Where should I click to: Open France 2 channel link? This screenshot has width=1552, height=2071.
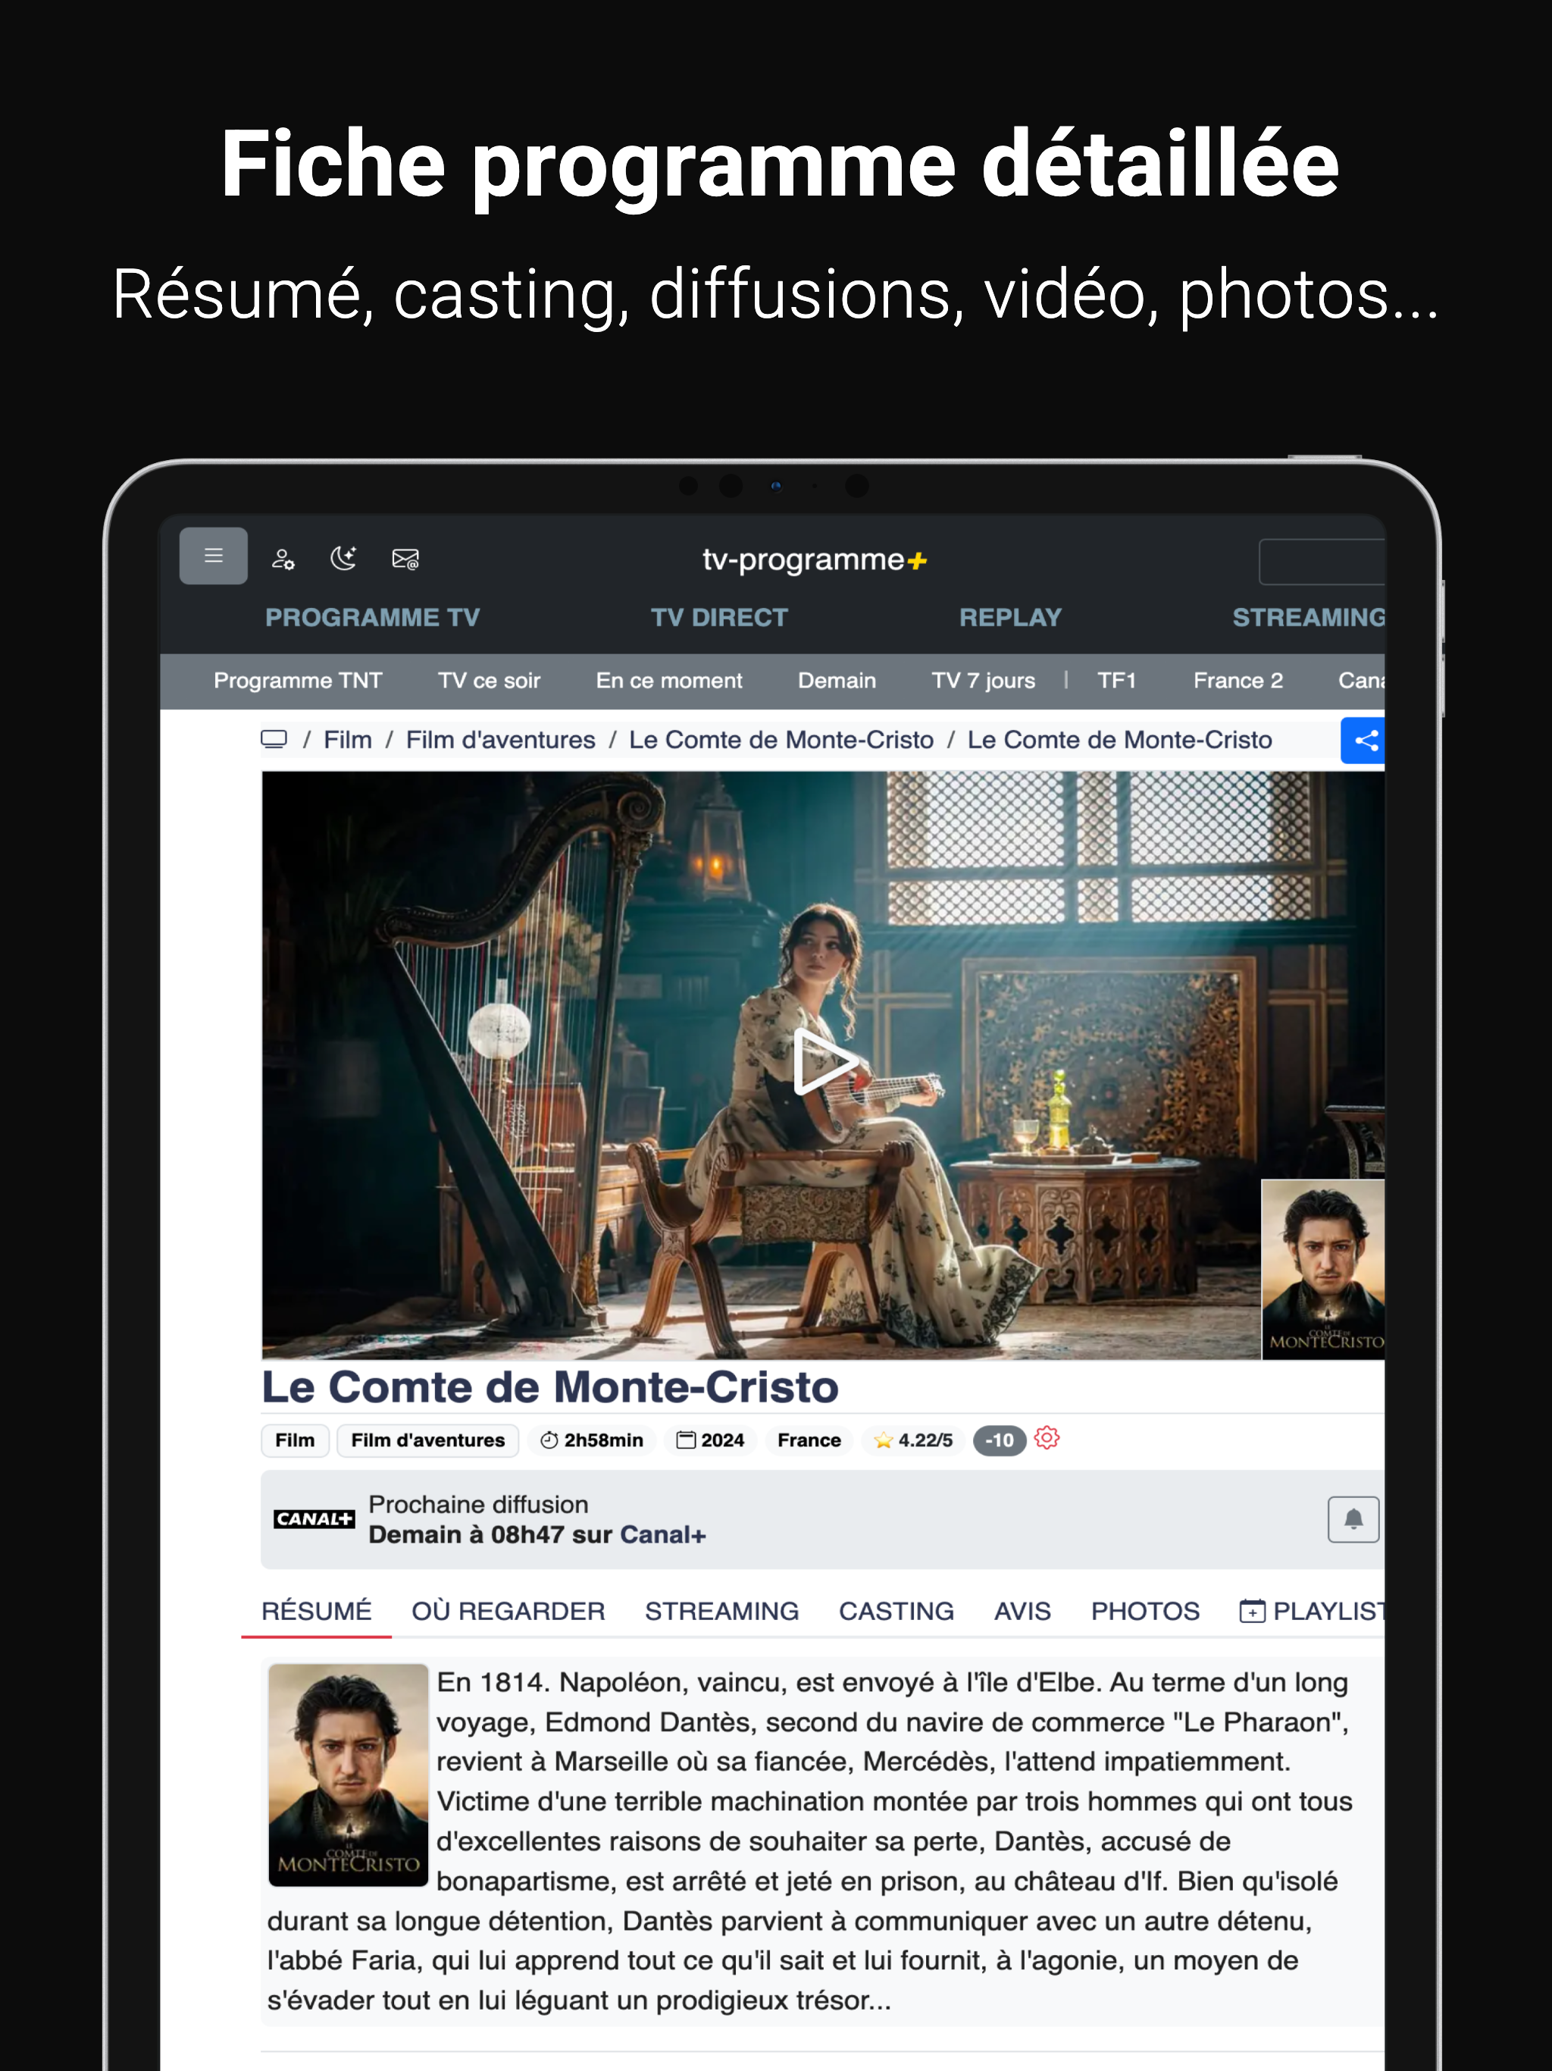click(x=1238, y=681)
